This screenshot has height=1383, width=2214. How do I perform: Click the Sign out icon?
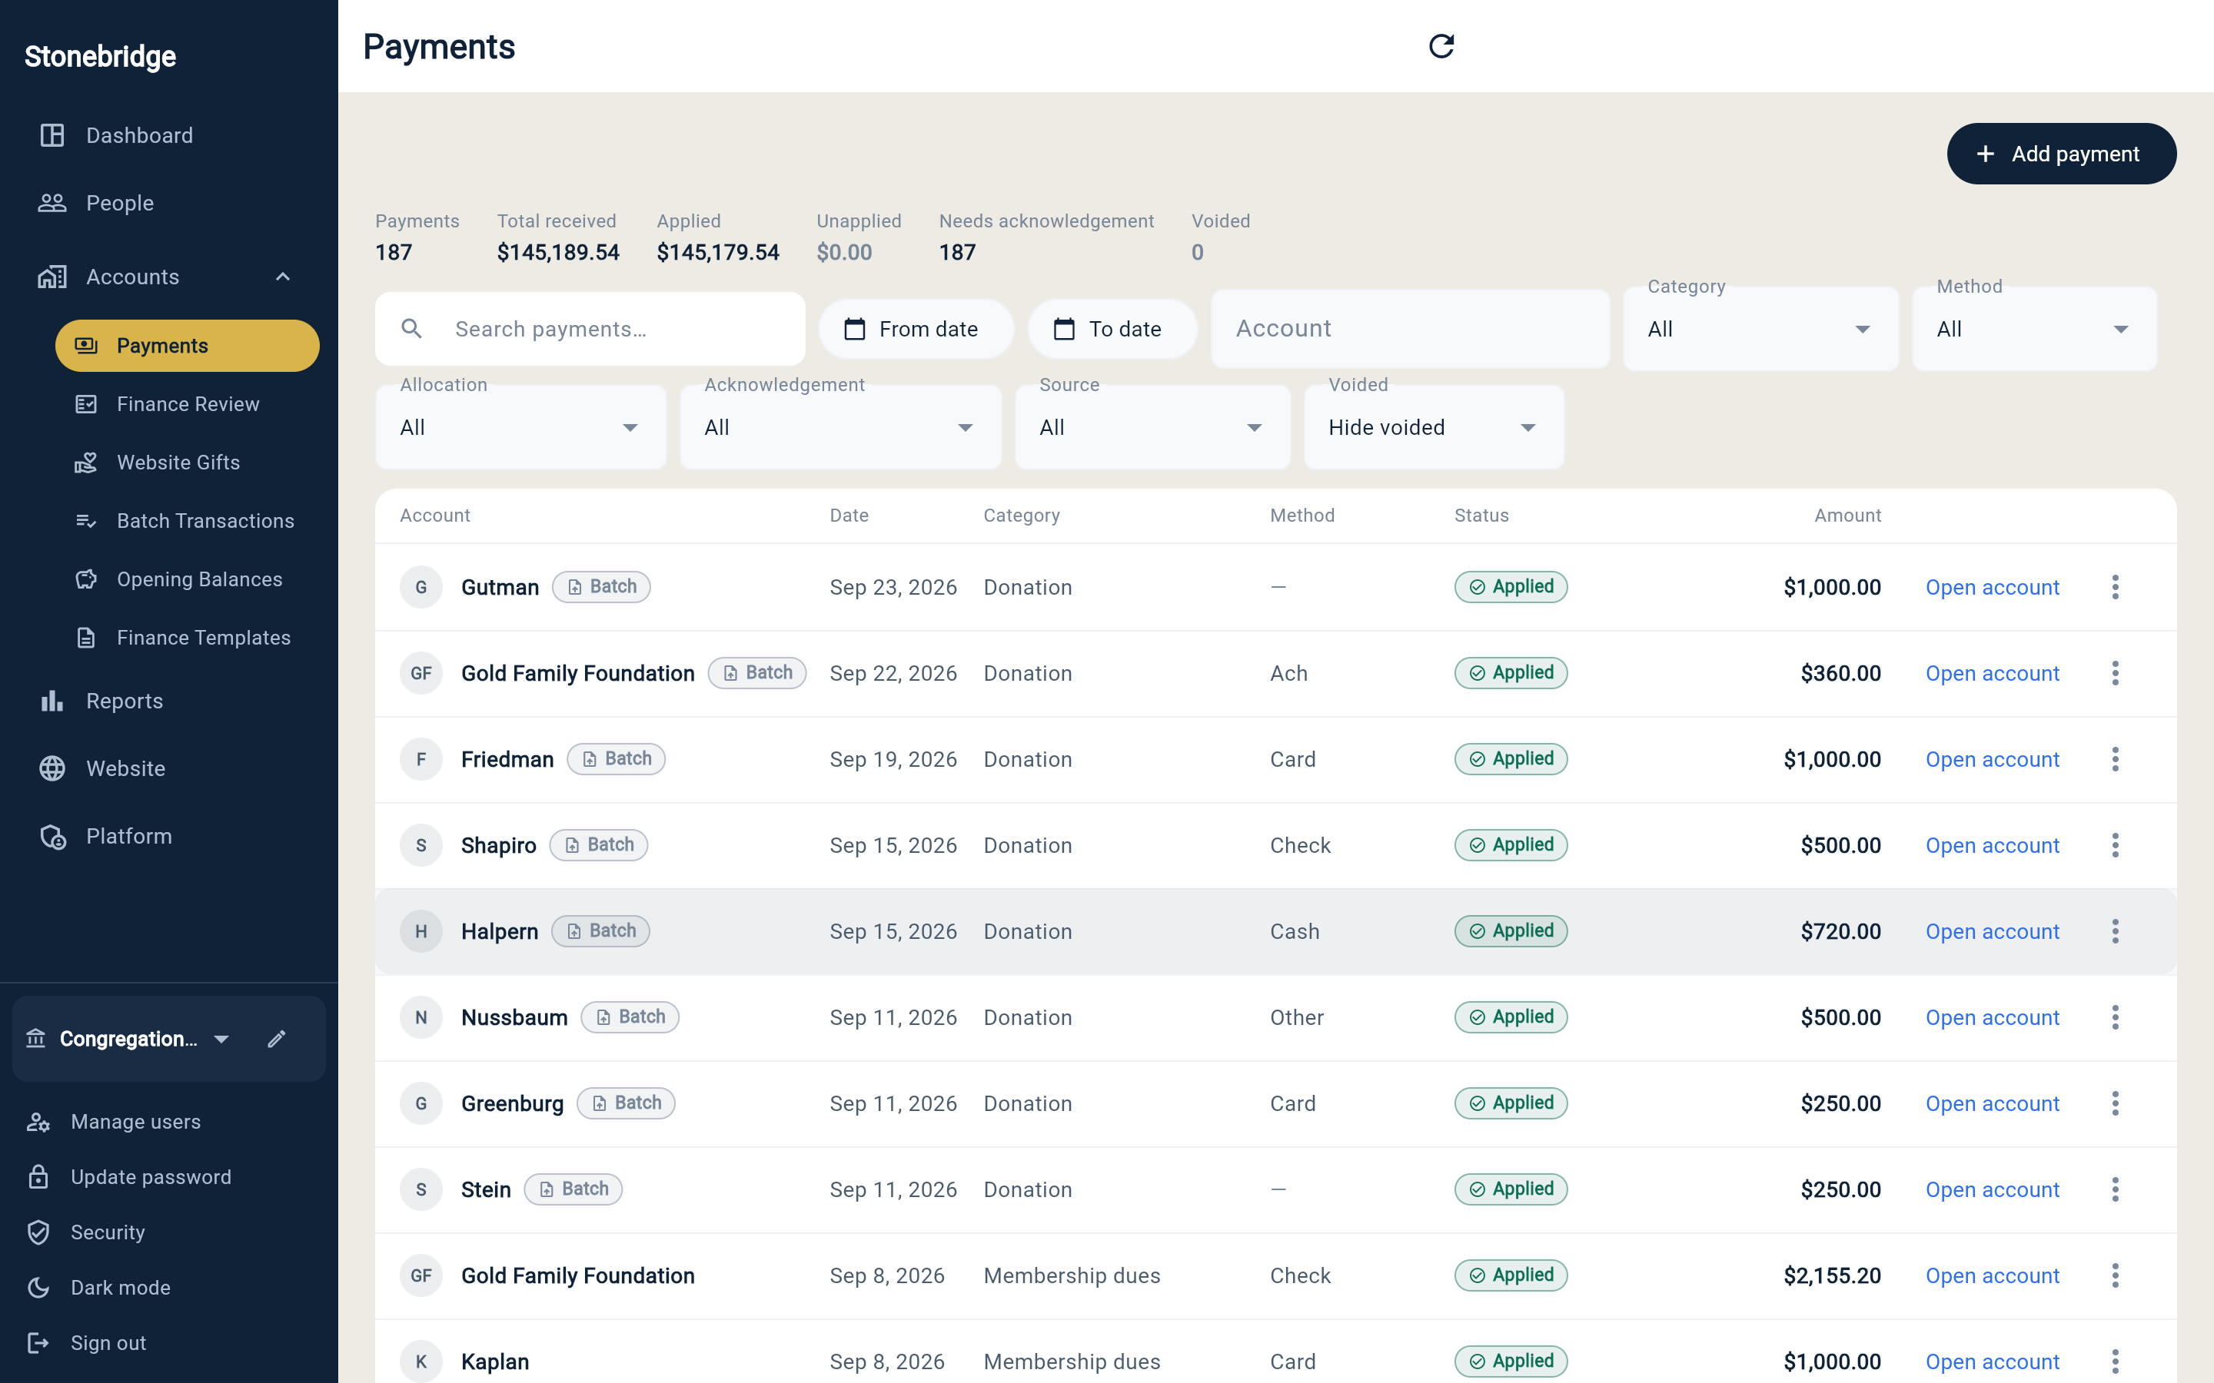point(38,1343)
